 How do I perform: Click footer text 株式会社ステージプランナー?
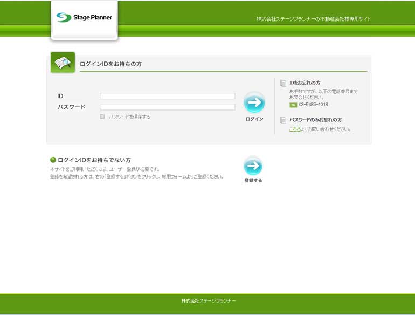point(209,301)
